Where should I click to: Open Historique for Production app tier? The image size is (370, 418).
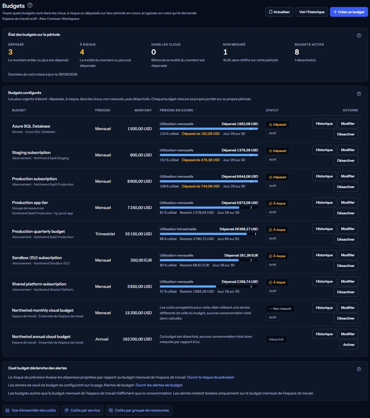(324, 203)
